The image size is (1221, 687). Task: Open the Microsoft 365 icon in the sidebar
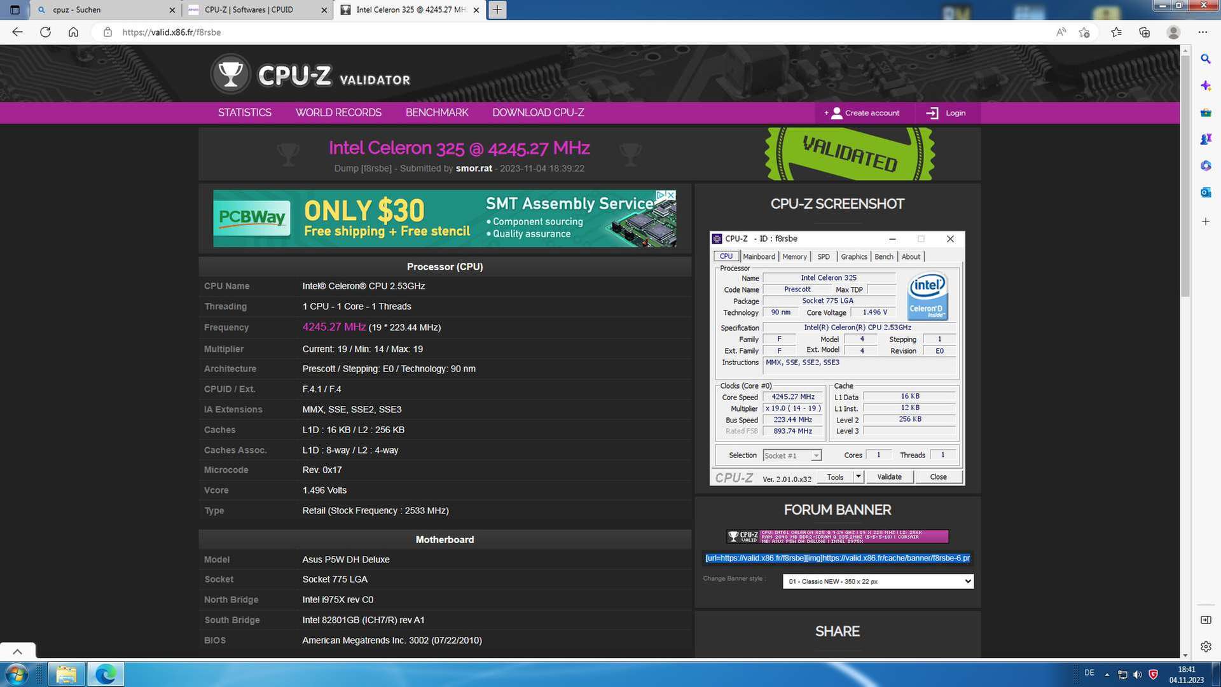pos(1205,165)
